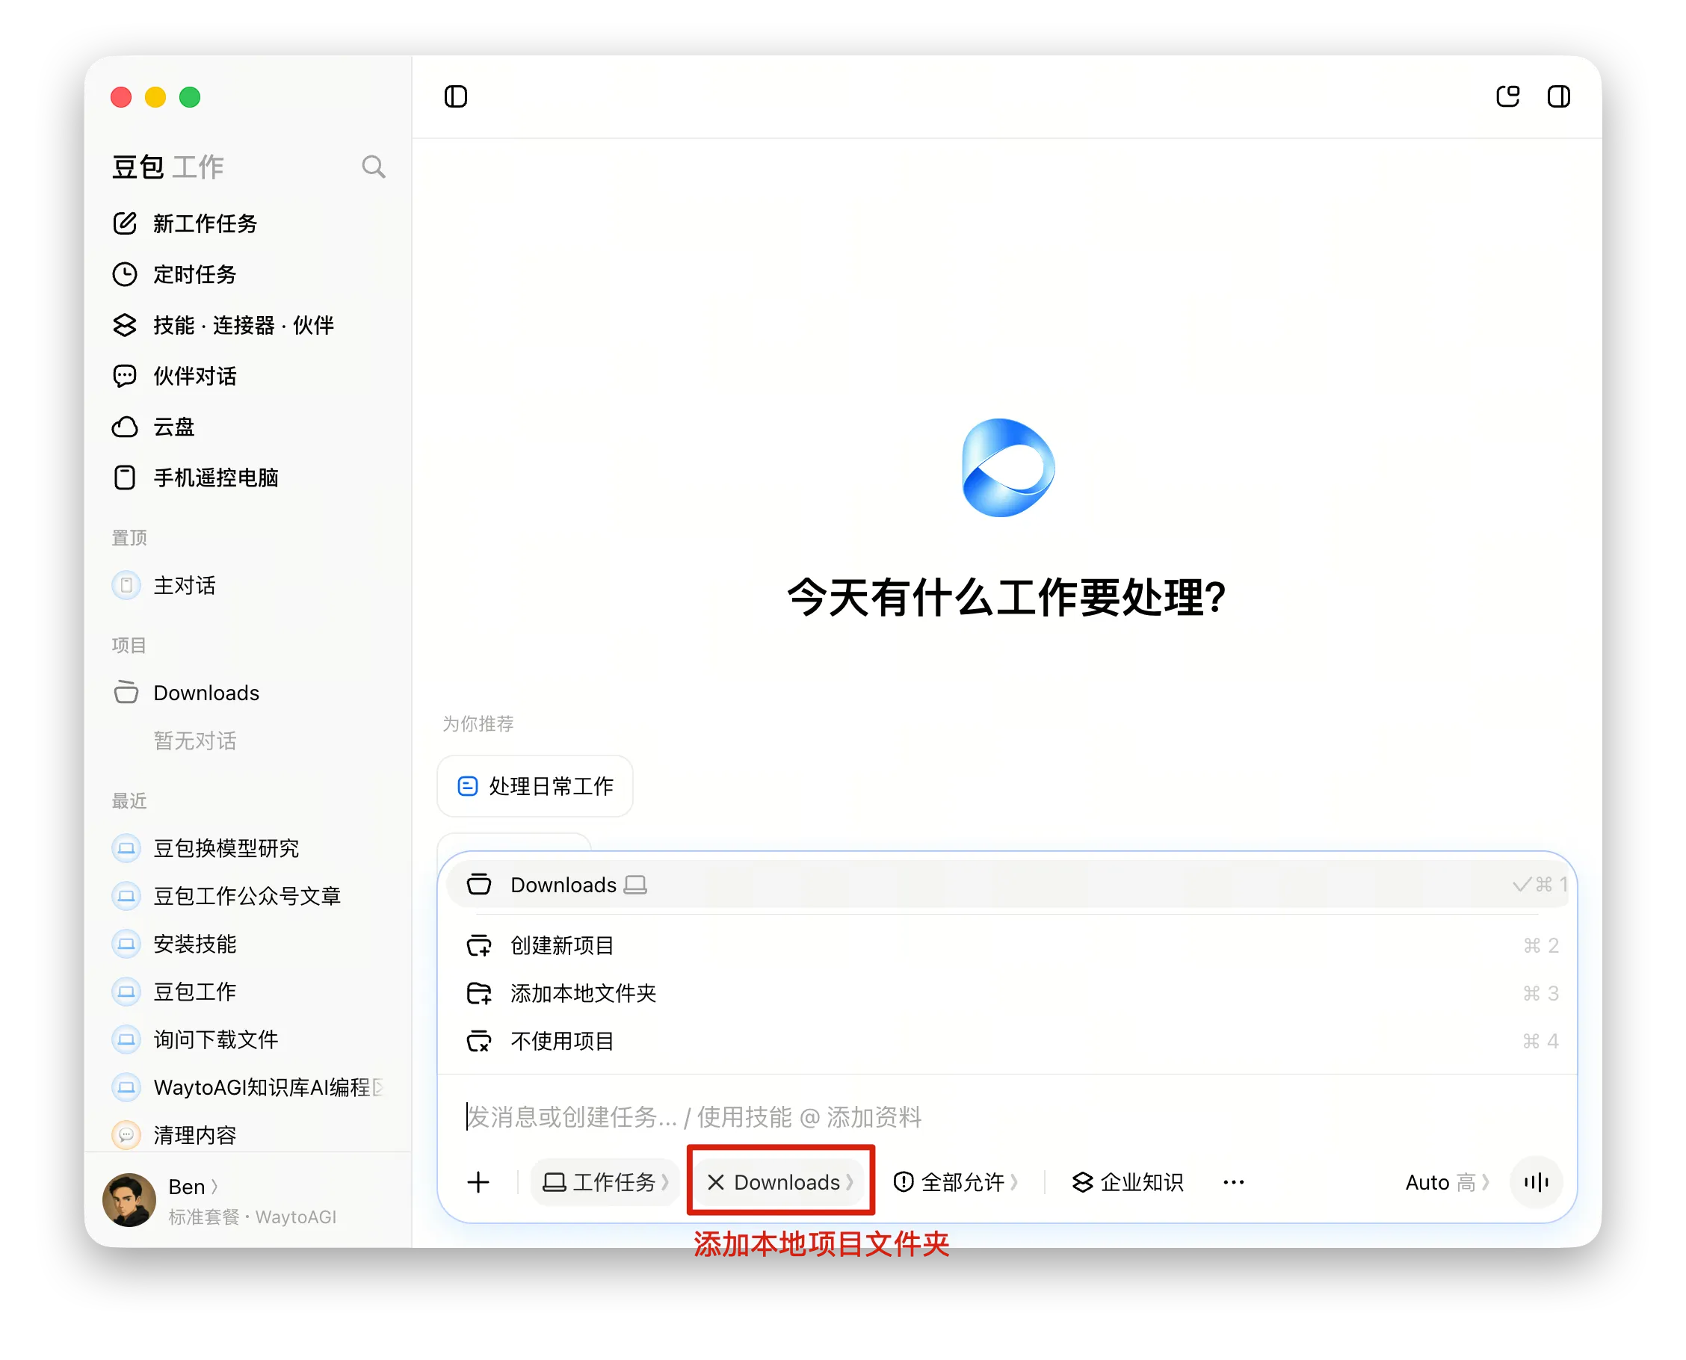Click the plus attach button
This screenshot has height=1360, width=1686.
pos(478,1182)
